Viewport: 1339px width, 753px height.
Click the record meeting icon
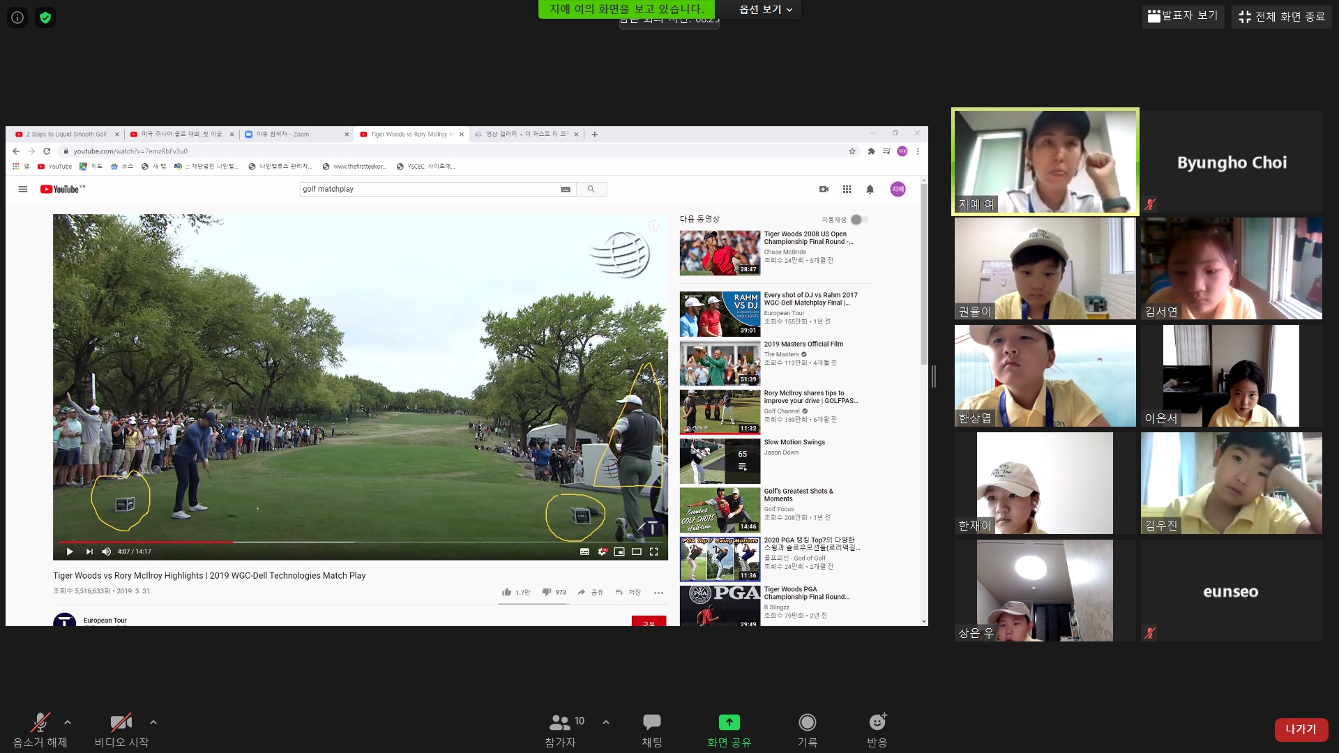tap(807, 722)
